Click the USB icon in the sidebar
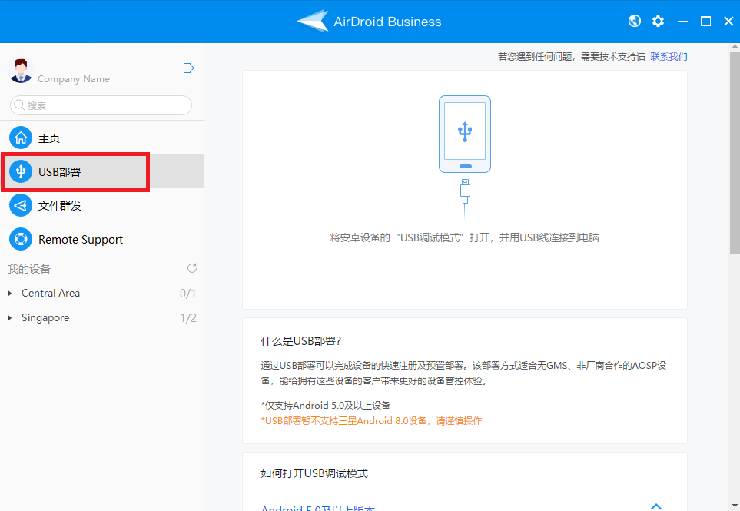This screenshot has width=740, height=511. [21, 171]
